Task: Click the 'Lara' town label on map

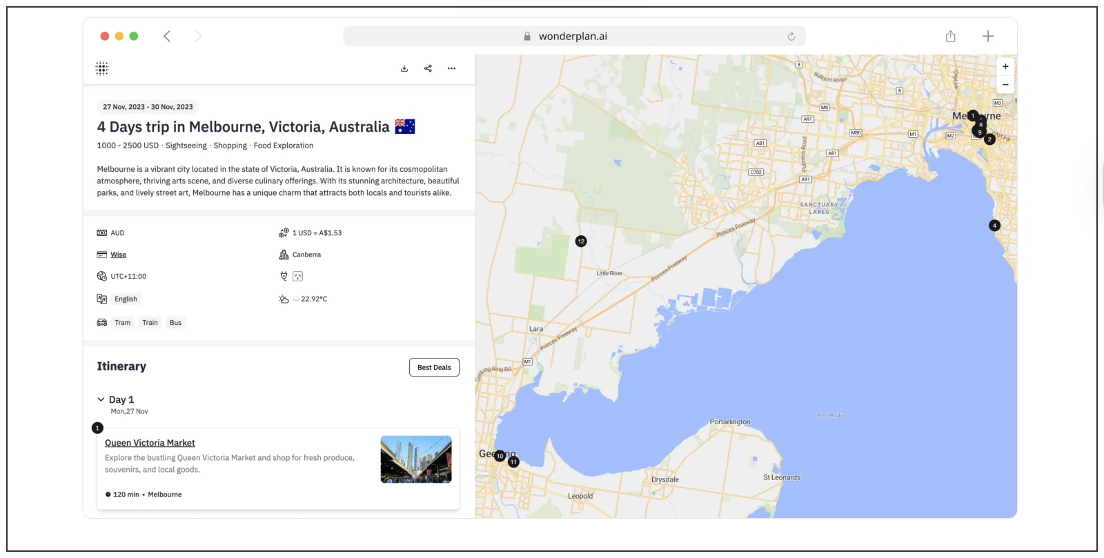Action: coord(536,329)
